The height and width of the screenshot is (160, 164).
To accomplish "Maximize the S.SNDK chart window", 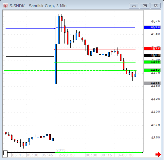I will [x=145, y=6].
